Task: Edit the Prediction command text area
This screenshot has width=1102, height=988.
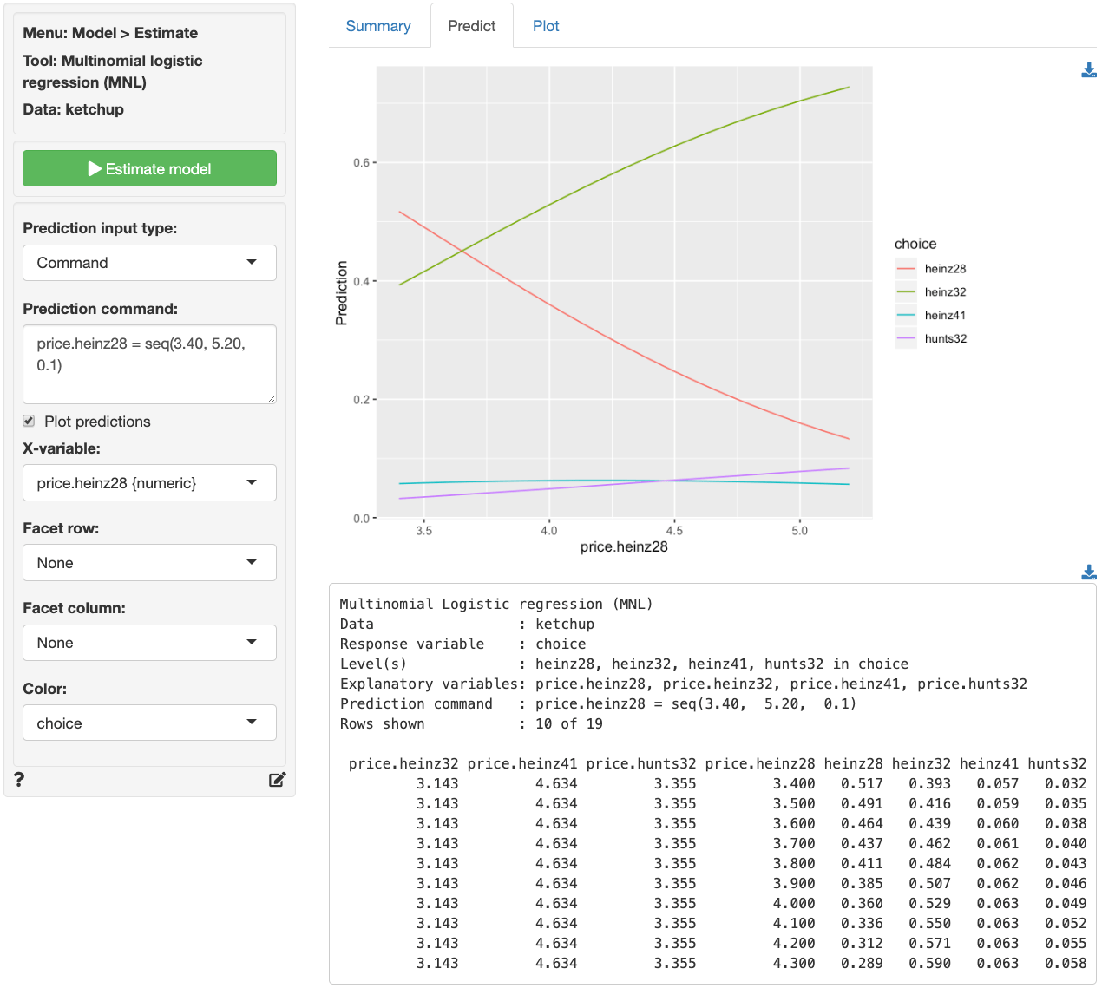Action: 148,364
